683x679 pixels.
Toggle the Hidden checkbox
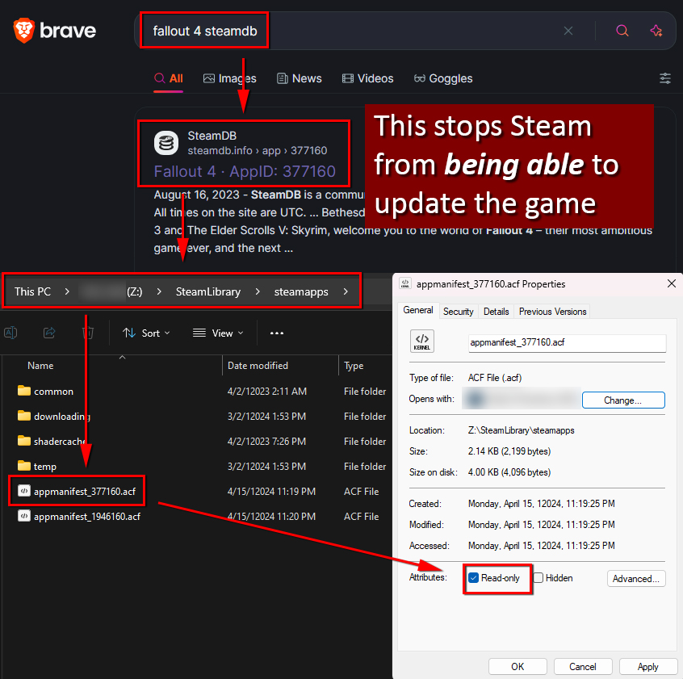pyautogui.click(x=538, y=578)
